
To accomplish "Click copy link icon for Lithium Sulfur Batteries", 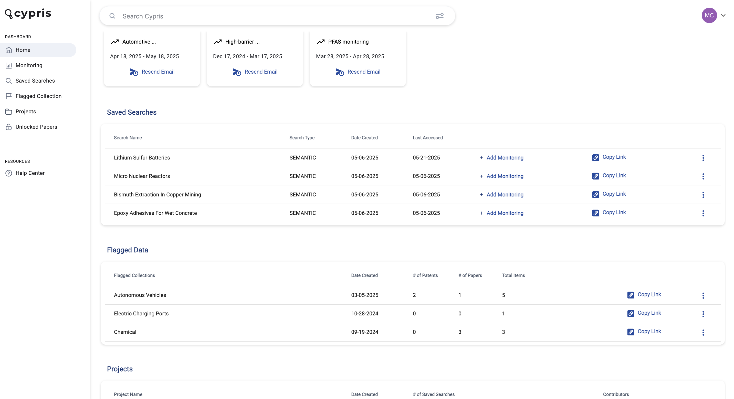I will (x=595, y=157).
